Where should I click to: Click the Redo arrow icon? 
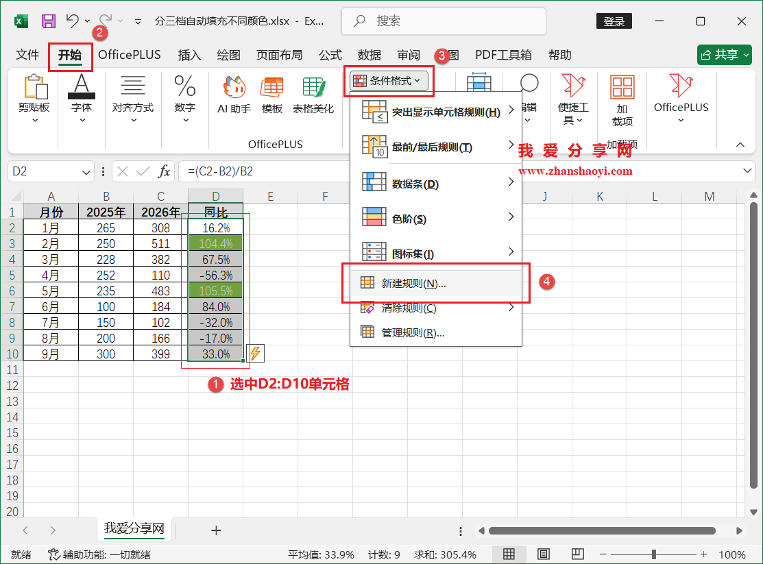[x=105, y=21]
